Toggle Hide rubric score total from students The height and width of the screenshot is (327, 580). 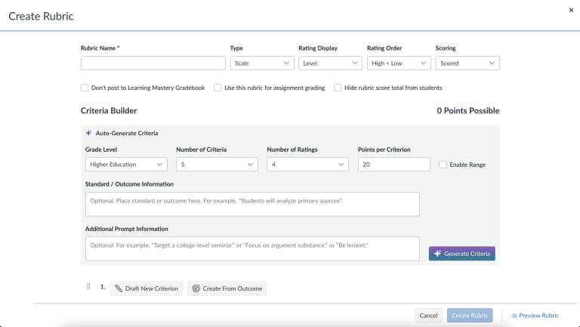pyautogui.click(x=338, y=88)
